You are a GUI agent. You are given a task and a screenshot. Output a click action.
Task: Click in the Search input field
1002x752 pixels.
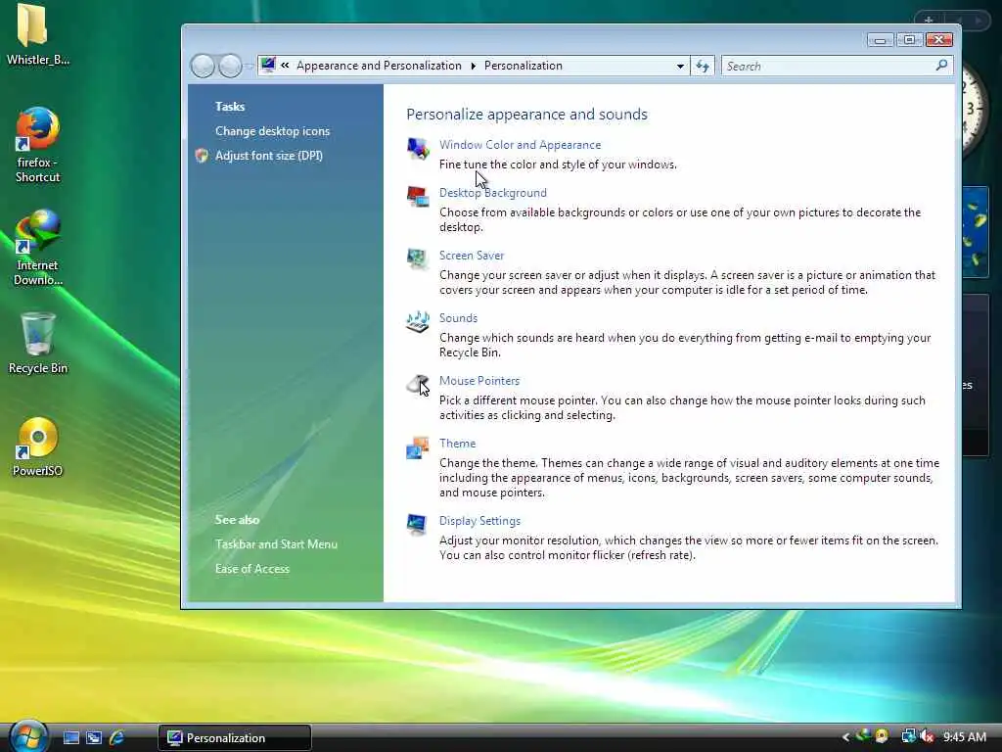coord(828,66)
